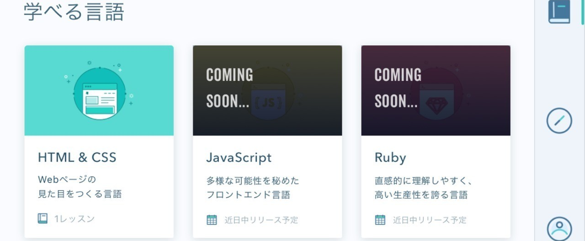The height and width of the screenshot is (241, 585).
Task: Click the calendar icon on the Ruby card
Action: [x=380, y=220]
